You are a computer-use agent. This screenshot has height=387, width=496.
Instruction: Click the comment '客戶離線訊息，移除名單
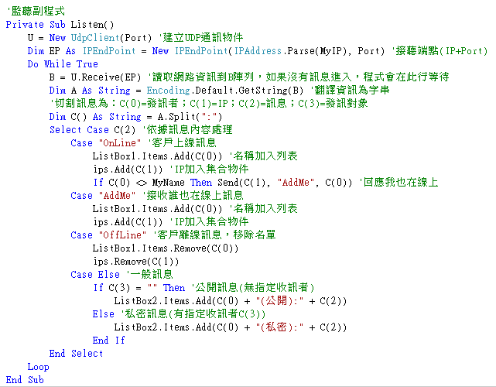click(x=214, y=235)
